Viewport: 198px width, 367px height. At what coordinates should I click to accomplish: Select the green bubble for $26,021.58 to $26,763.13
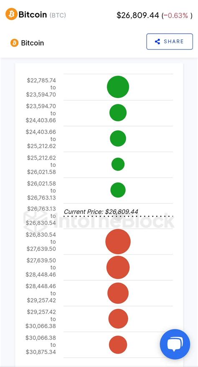(x=118, y=190)
